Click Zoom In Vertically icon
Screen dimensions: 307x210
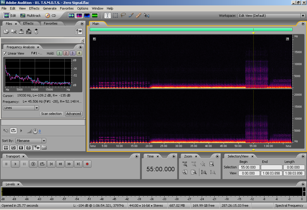pos(204,172)
